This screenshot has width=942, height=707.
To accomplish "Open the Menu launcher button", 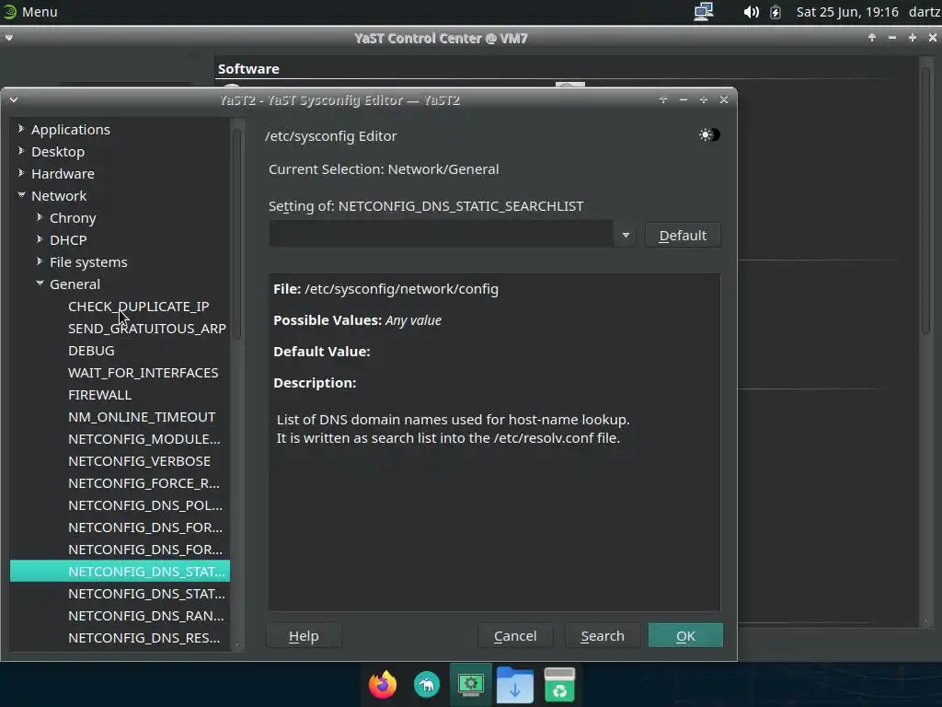I will point(30,11).
